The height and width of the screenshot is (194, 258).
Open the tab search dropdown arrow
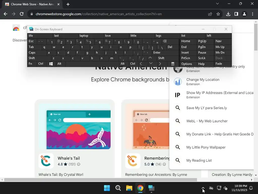coord(217,4)
